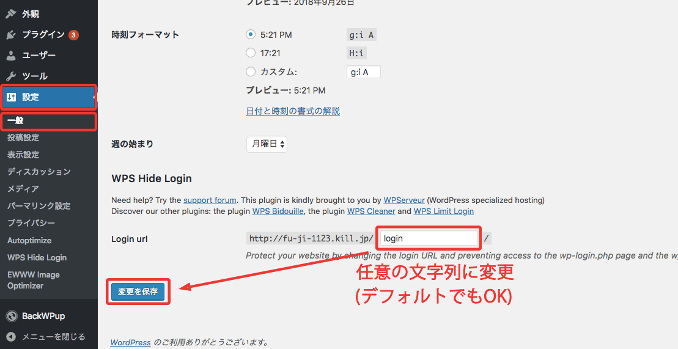Image resolution: width=678 pixels, height=349 pixels.
Task: Select the 17:21 time format option
Action: click(x=250, y=53)
